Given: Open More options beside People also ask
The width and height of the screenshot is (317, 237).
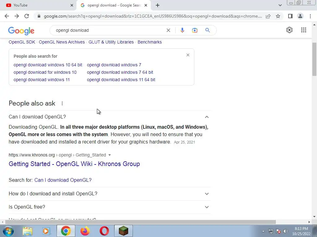Looking at the screenshot, I should tap(62, 103).
